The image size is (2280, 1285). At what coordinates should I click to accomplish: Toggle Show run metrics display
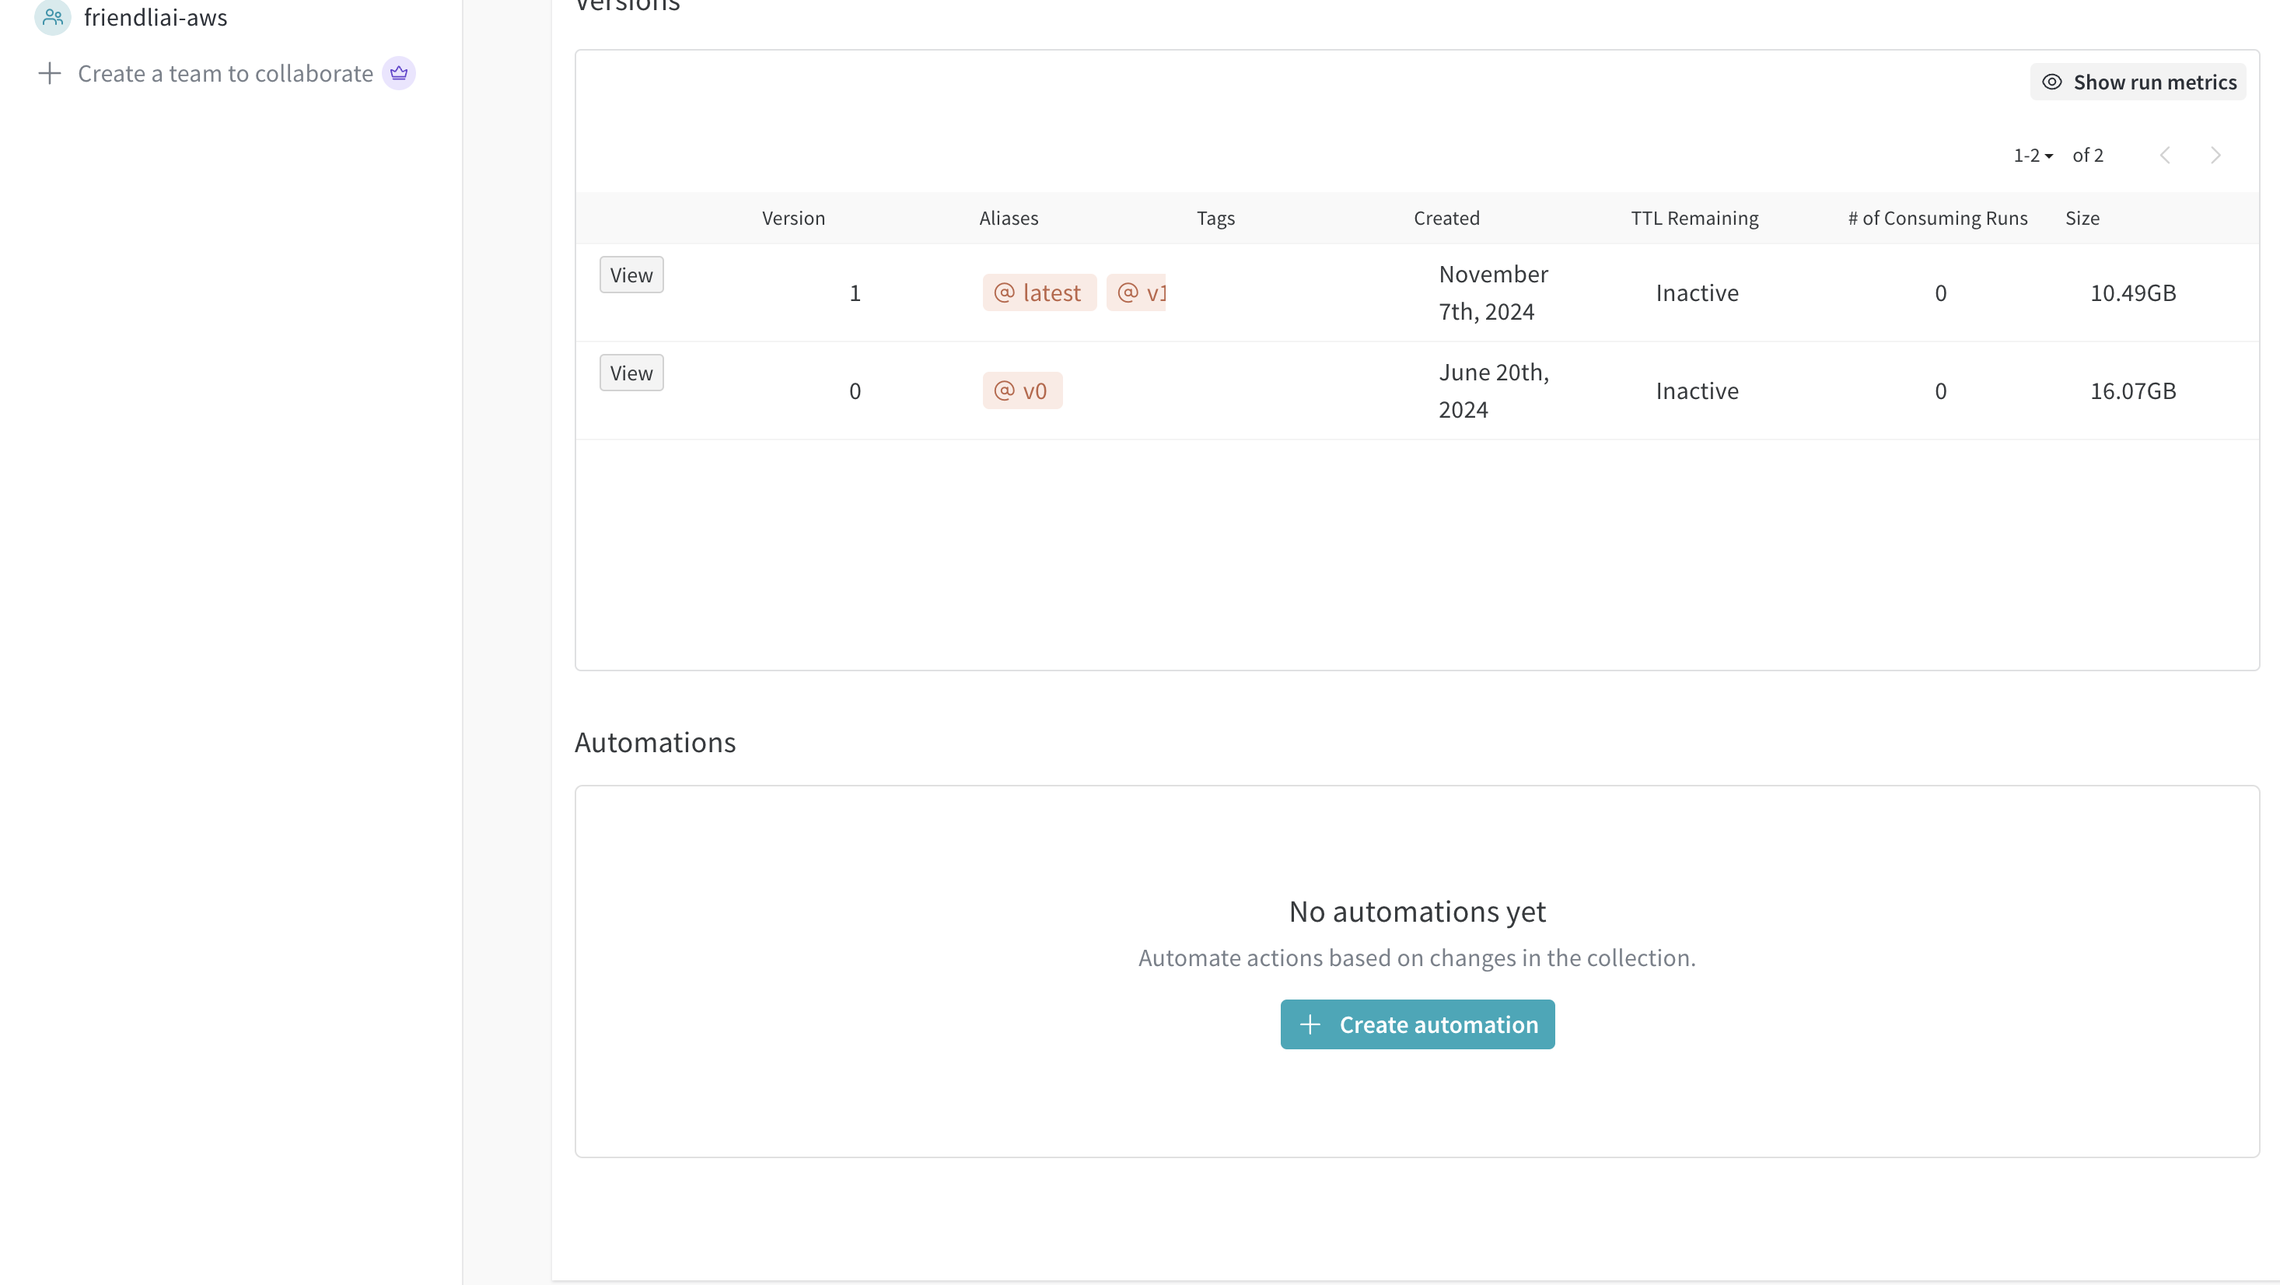pyautogui.click(x=2138, y=82)
